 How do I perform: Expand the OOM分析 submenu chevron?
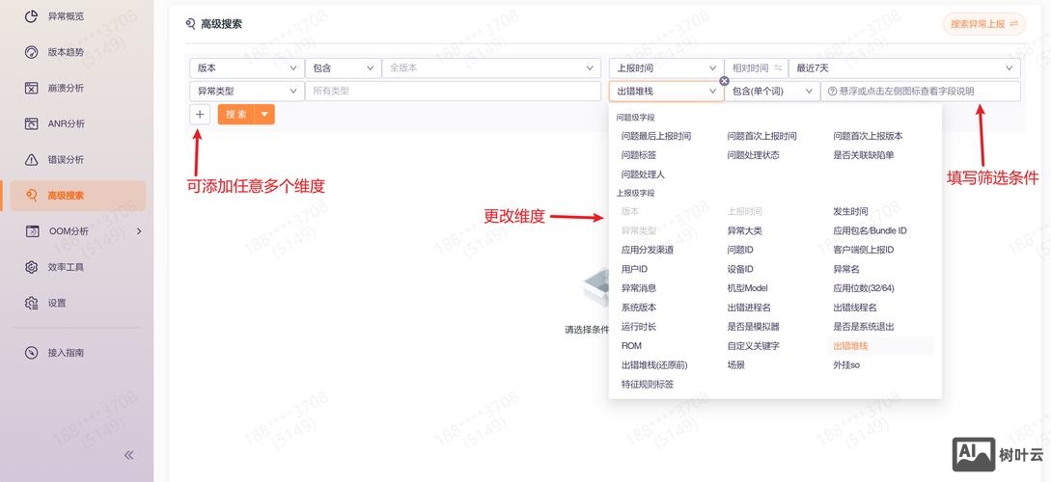139,231
